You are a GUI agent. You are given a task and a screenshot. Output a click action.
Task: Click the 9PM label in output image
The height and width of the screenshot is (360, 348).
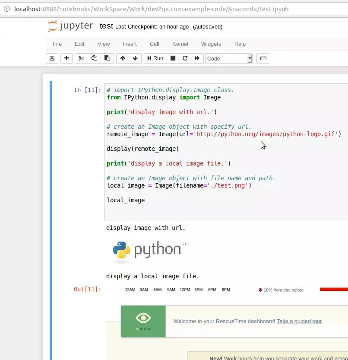[x=226, y=290]
